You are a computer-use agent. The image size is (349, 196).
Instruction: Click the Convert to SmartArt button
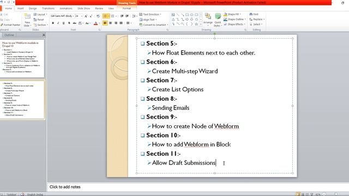tap(154, 25)
